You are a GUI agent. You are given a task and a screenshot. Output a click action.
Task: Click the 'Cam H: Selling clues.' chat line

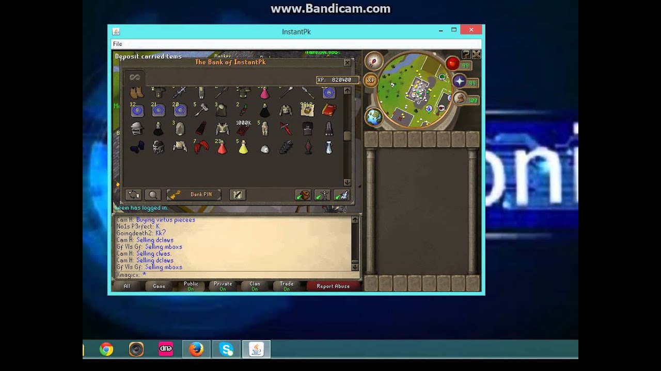point(144,254)
